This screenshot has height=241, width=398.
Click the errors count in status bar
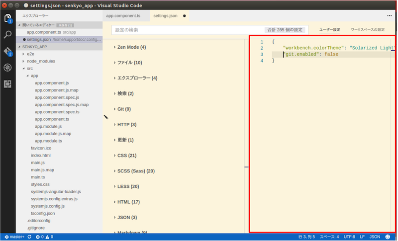pyautogui.click(x=40, y=237)
